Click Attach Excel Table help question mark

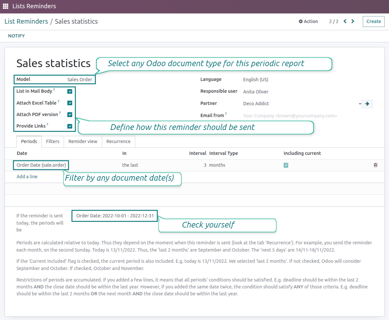[x=58, y=101]
